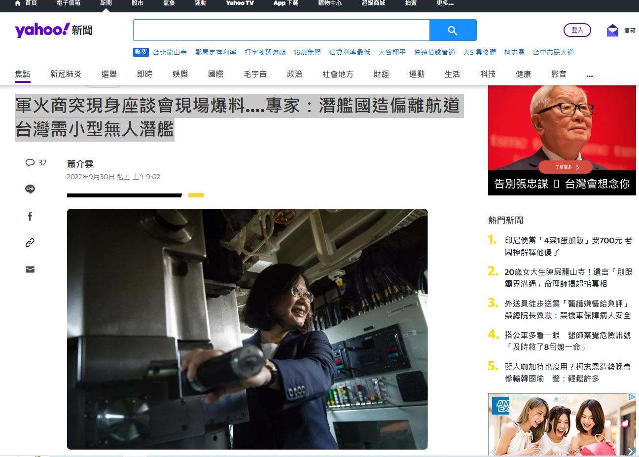Click trending search 大S 具俊曄
The width and height of the screenshot is (639, 457).
[480, 52]
